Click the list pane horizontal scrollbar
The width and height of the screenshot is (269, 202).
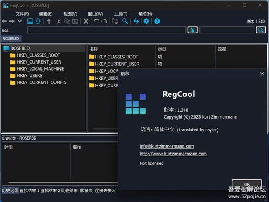pyautogui.click(x=106, y=129)
